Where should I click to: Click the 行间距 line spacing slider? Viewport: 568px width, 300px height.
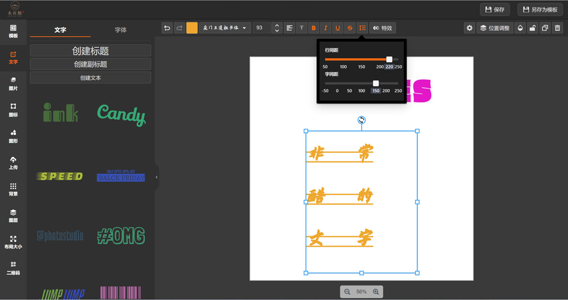pyautogui.click(x=362, y=59)
